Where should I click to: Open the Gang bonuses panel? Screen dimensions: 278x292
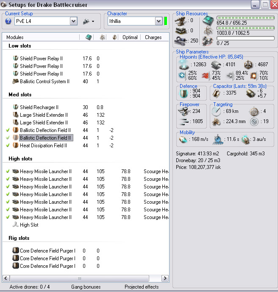(x=86, y=287)
